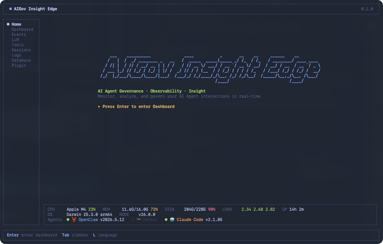Viewport: 383px width, 244px height.
Task: Click the lobster icon beside OpenClaw
Action: click(x=74, y=220)
